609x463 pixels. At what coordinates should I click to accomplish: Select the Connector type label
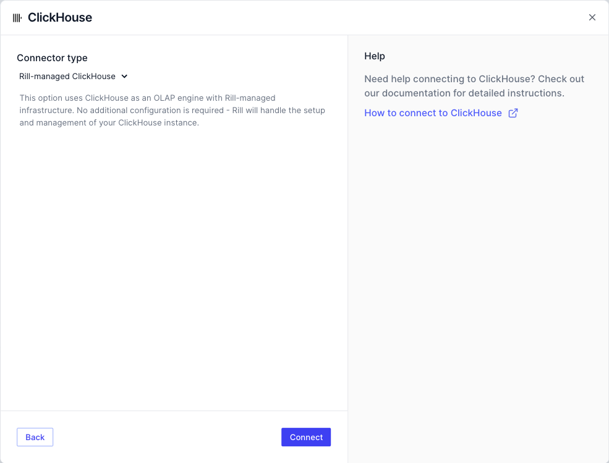(x=52, y=58)
